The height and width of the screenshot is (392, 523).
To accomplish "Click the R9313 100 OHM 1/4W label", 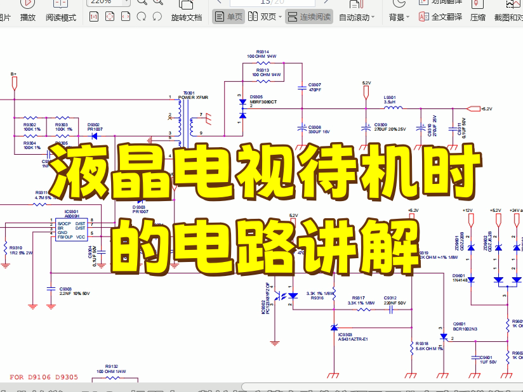I will coord(266,72).
